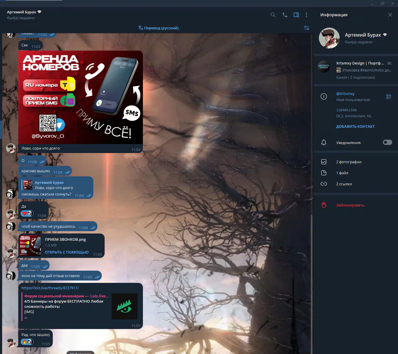Click the Перевод (русский) translation button
The image size is (398, 354).
click(x=161, y=28)
